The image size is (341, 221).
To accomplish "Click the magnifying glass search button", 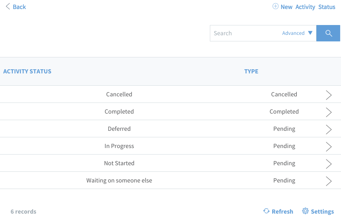I will pyautogui.click(x=328, y=33).
